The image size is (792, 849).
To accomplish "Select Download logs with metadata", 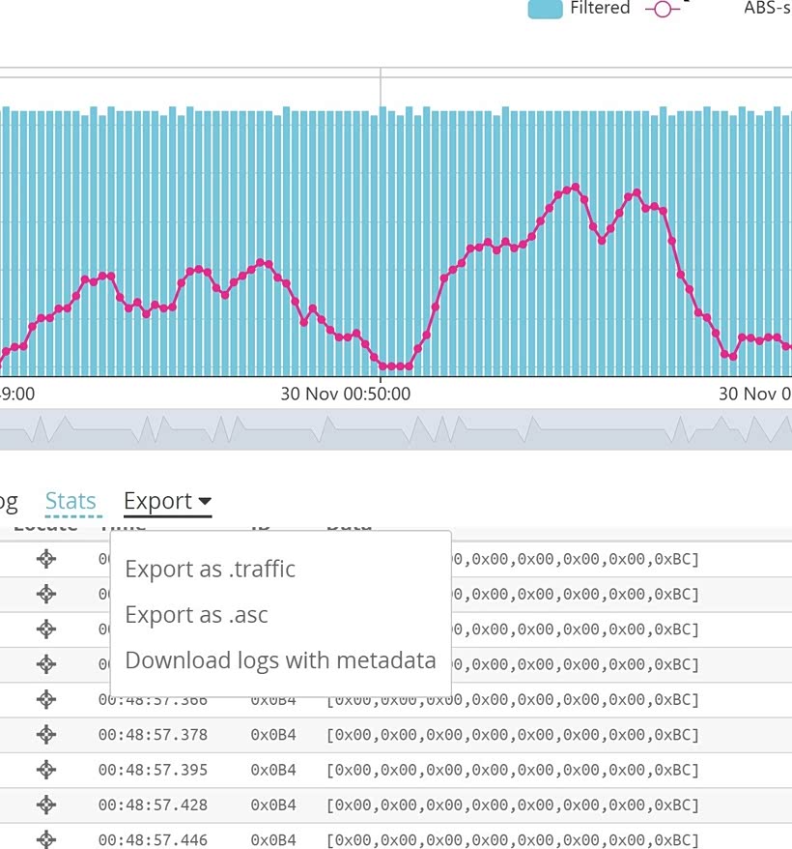I will pos(280,660).
